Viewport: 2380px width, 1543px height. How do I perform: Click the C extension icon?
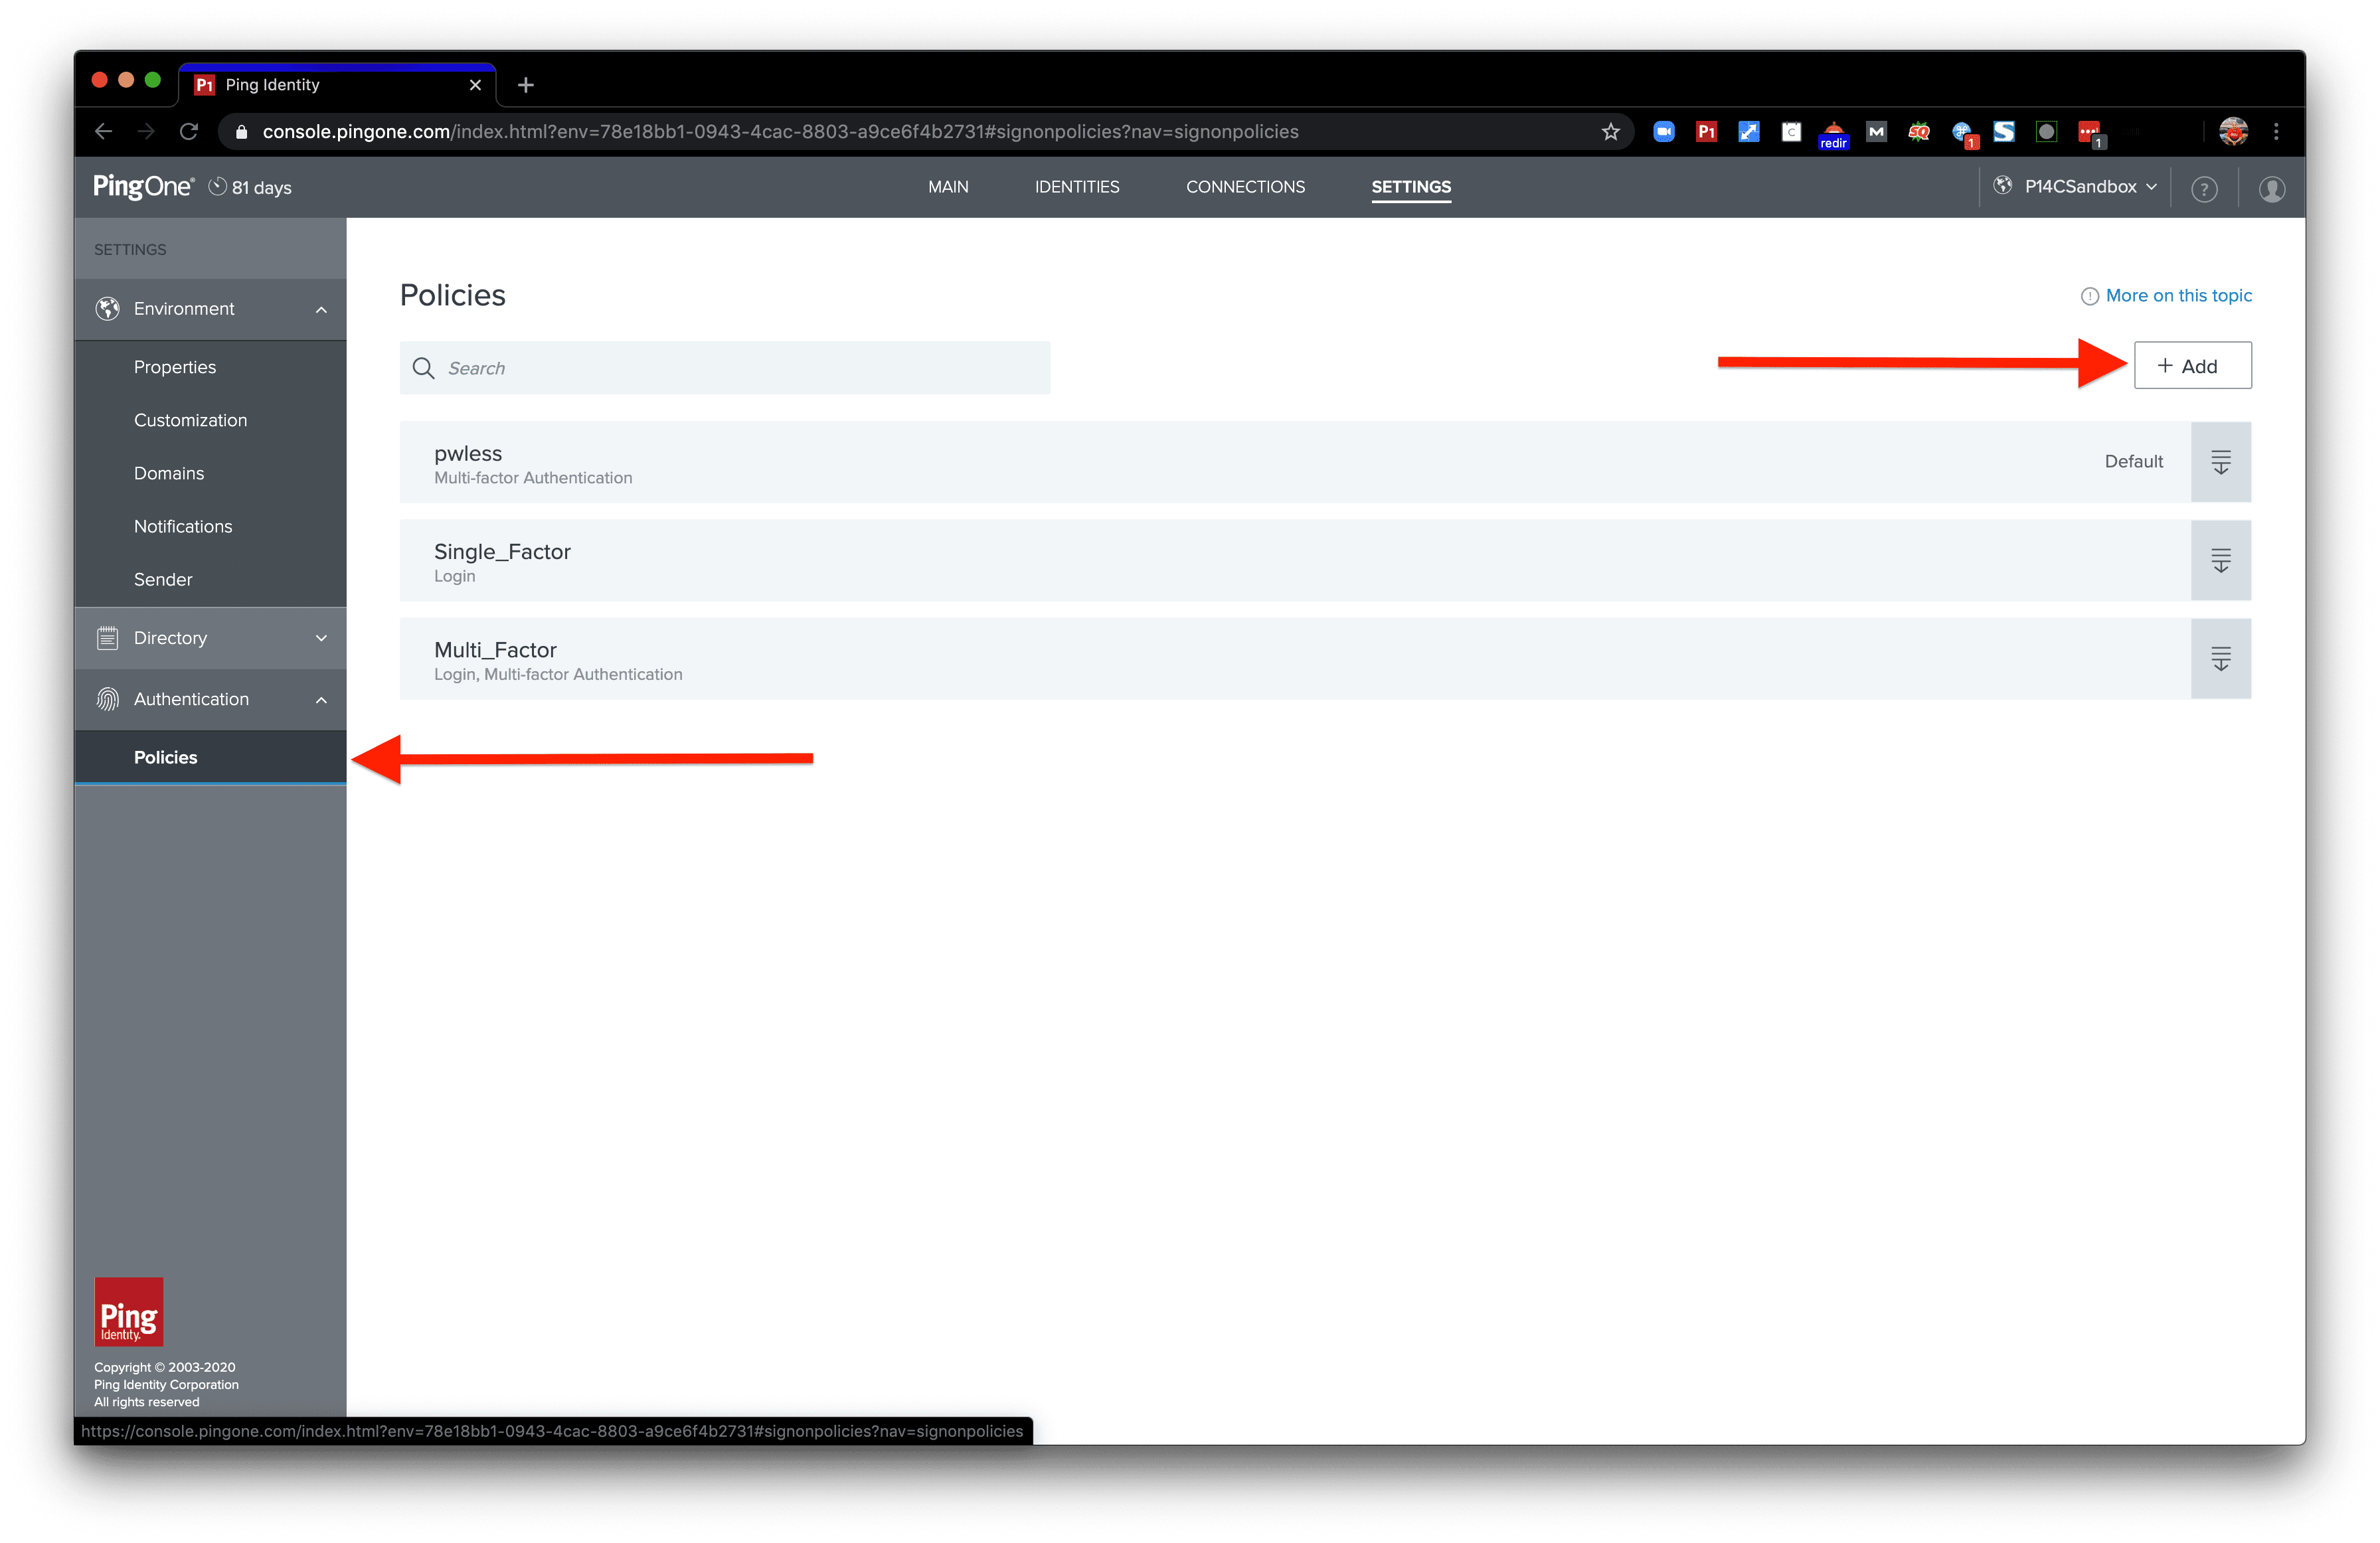point(1791,131)
